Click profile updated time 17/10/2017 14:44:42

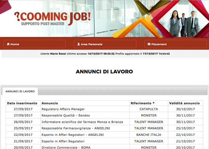point(156,54)
